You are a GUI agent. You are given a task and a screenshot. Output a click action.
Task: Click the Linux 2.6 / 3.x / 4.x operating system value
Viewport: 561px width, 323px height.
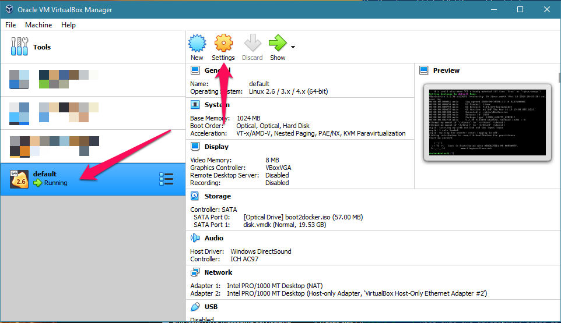coord(288,91)
